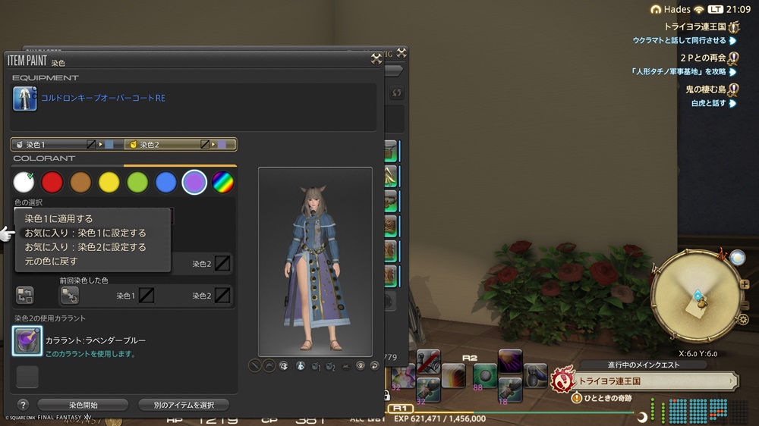Click the arrow beside the 染色1 tab swatch
The height and width of the screenshot is (426, 759).
tap(101, 144)
